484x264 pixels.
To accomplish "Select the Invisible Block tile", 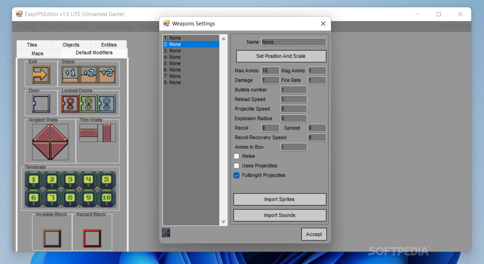I will pyautogui.click(x=52, y=238).
